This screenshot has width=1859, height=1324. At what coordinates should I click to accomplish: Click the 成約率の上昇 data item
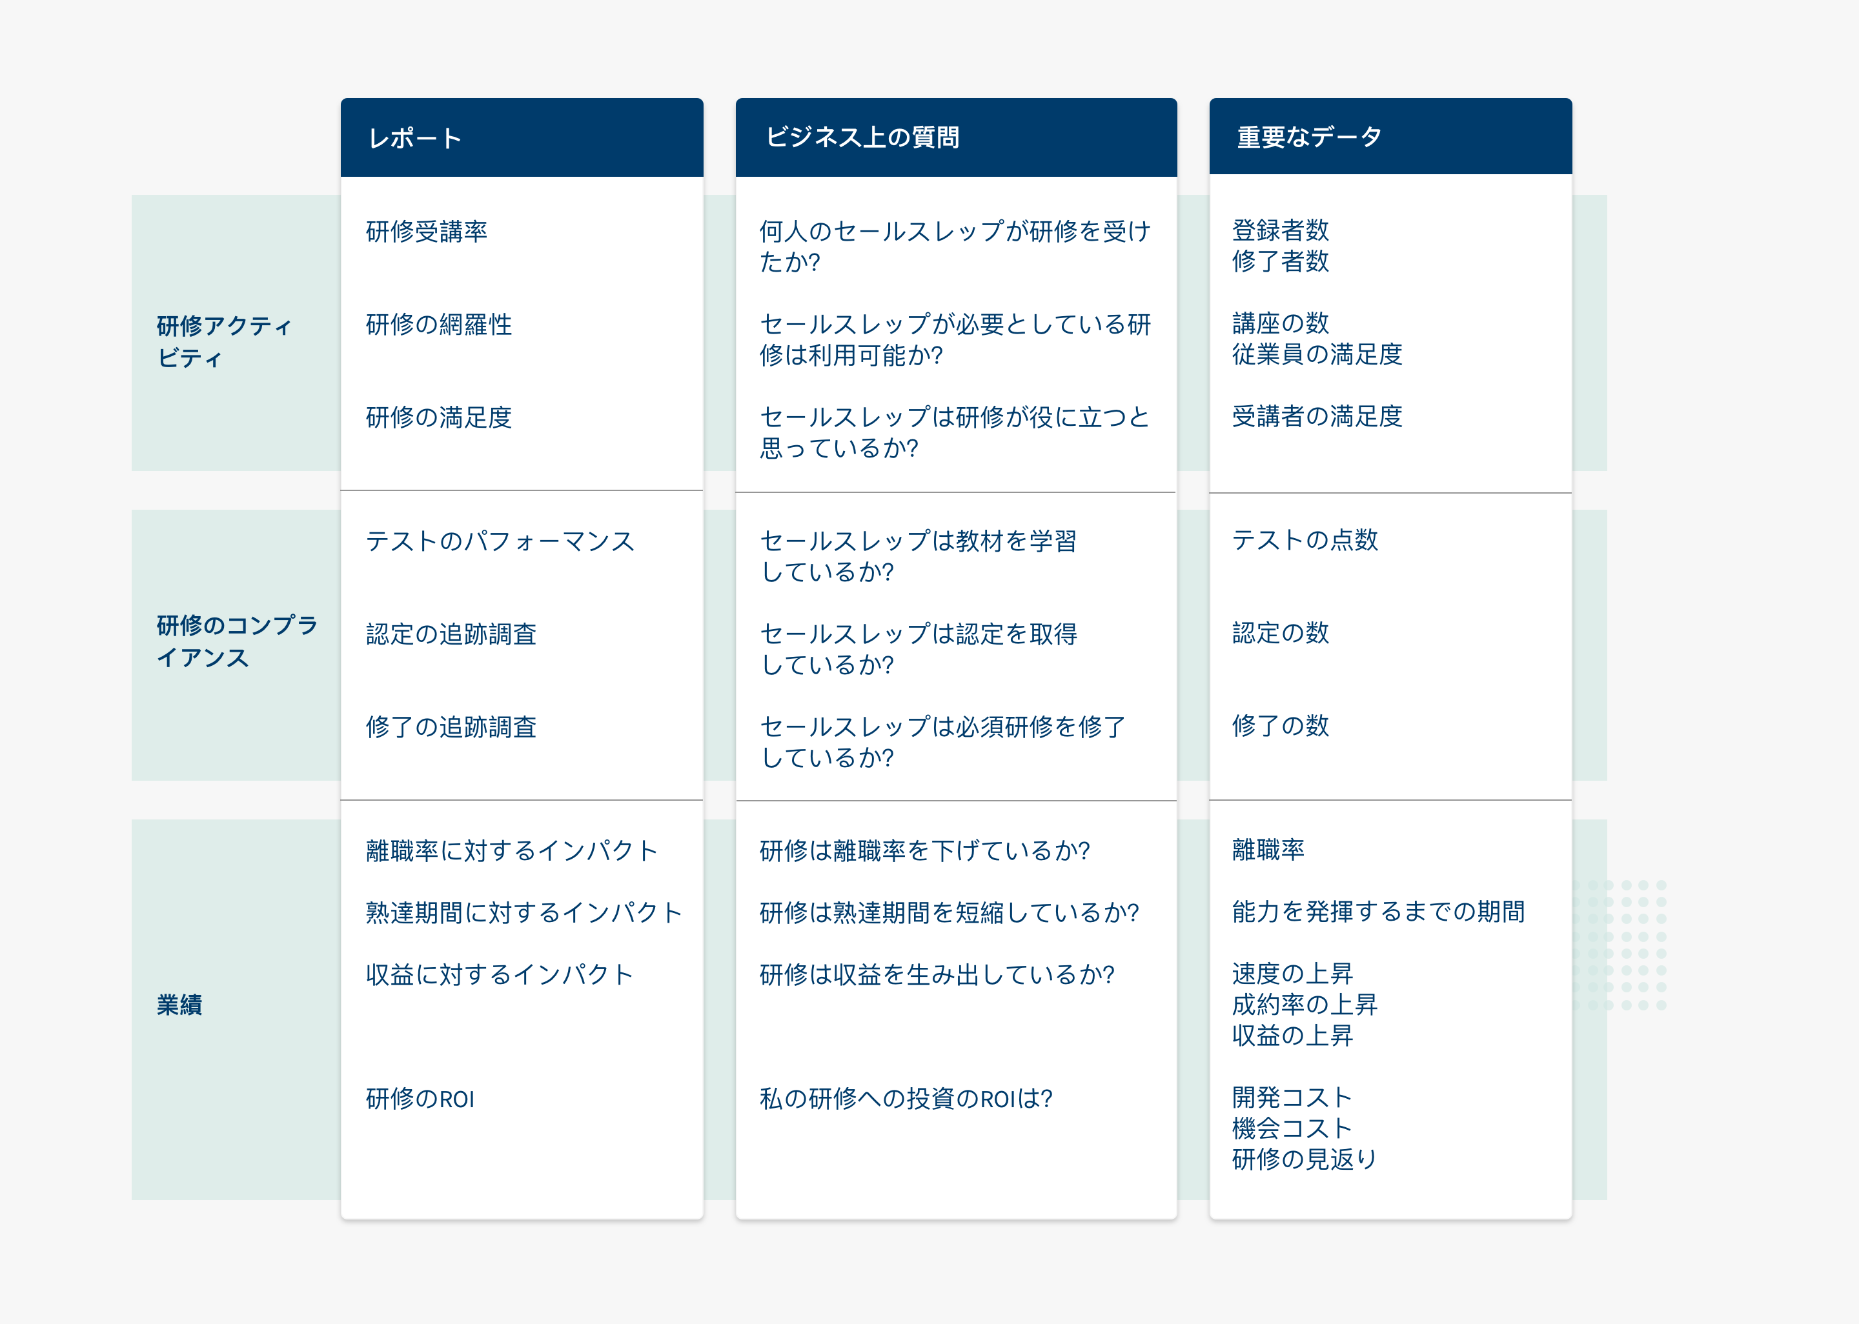pos(1305,1005)
